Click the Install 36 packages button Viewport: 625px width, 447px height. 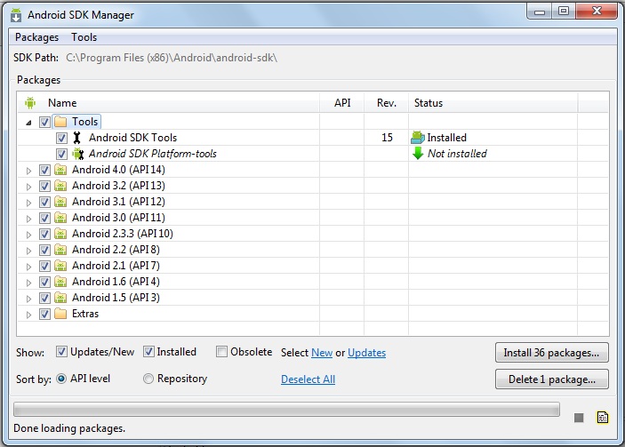[x=551, y=352]
